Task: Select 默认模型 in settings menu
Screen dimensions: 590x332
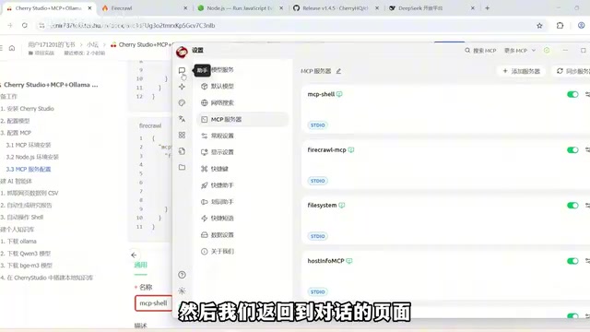Action: pyautogui.click(x=242, y=86)
